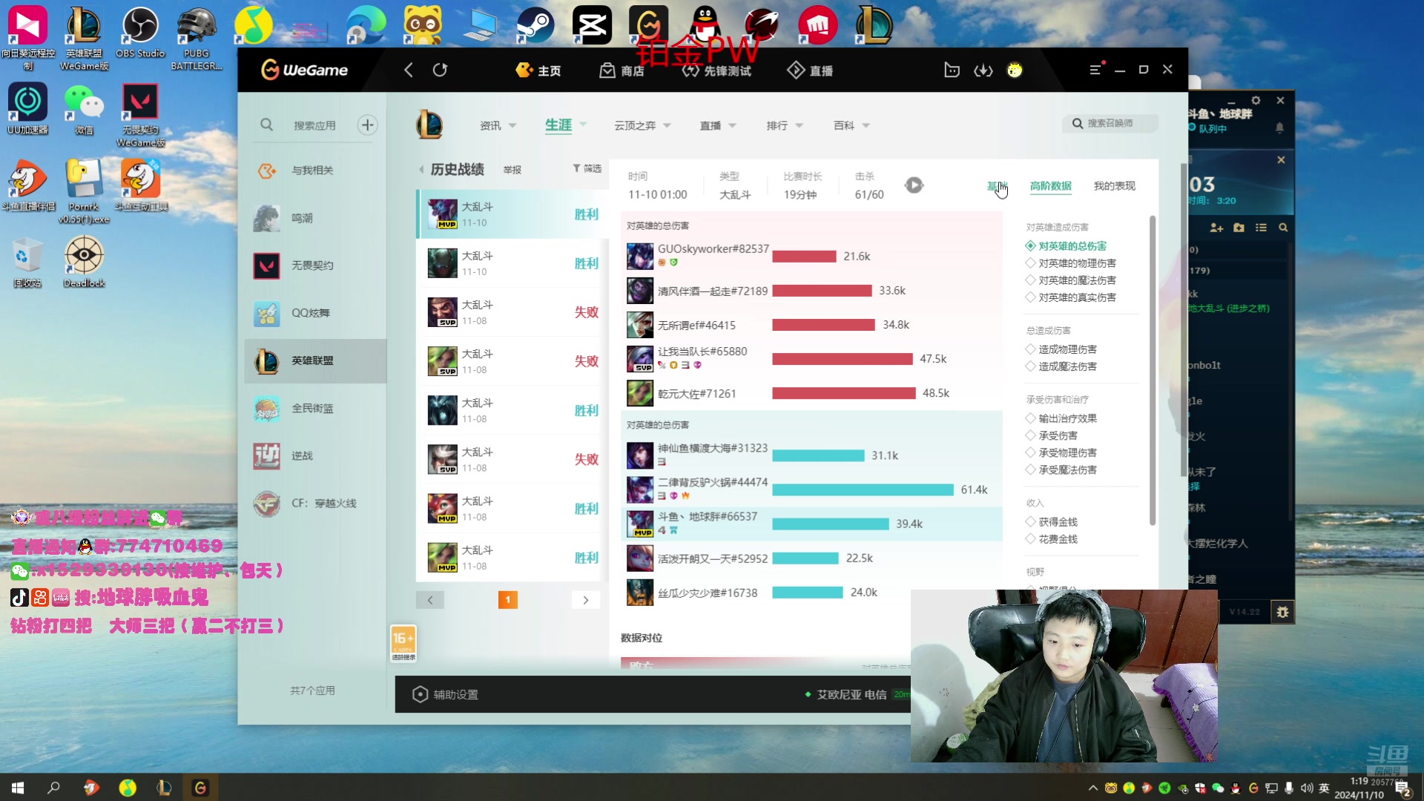Select 造成物理伤害 option
The height and width of the screenshot is (801, 1424).
[x=1061, y=349]
